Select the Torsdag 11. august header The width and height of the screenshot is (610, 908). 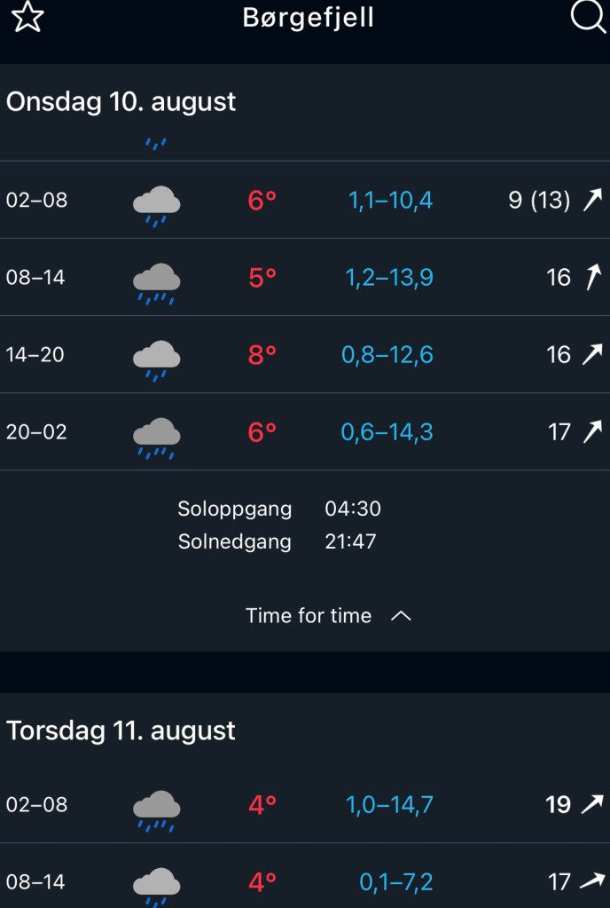click(x=121, y=731)
